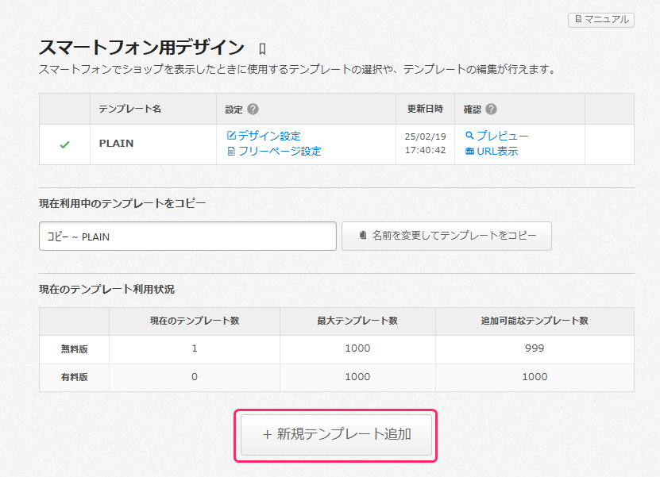
Task: Open help icon next to 設定 header
Action: 253,110
